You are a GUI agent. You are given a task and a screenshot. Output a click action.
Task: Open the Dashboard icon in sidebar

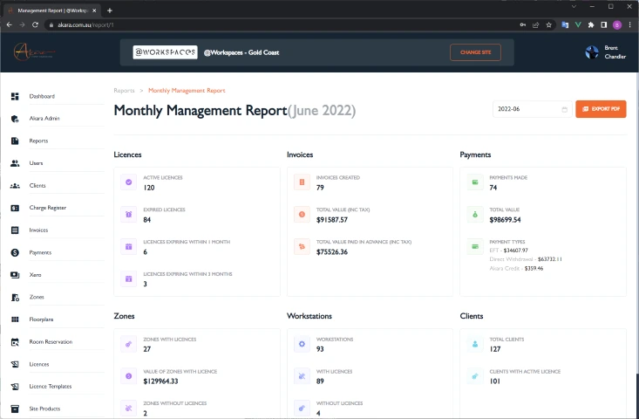point(15,96)
